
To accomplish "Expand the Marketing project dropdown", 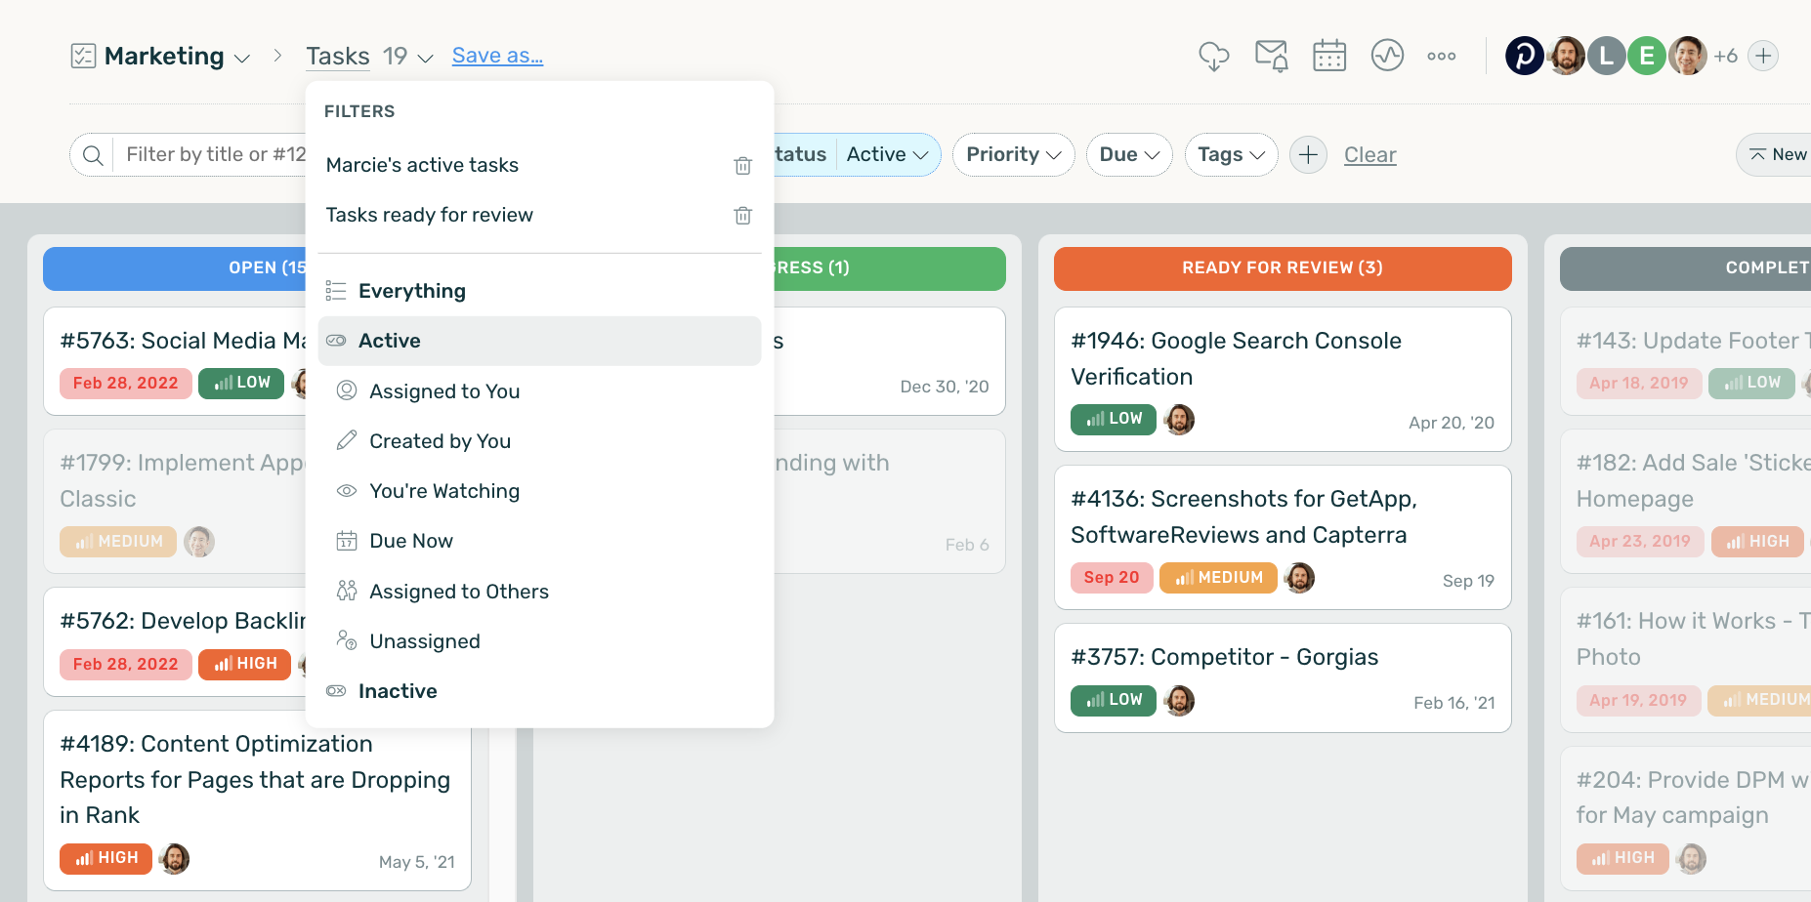I will tap(241, 56).
